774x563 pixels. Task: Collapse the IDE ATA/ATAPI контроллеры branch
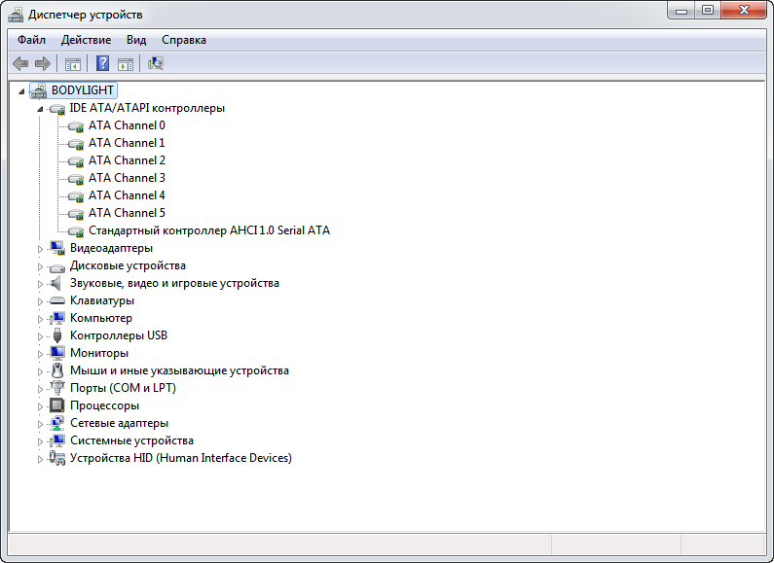coord(40,109)
